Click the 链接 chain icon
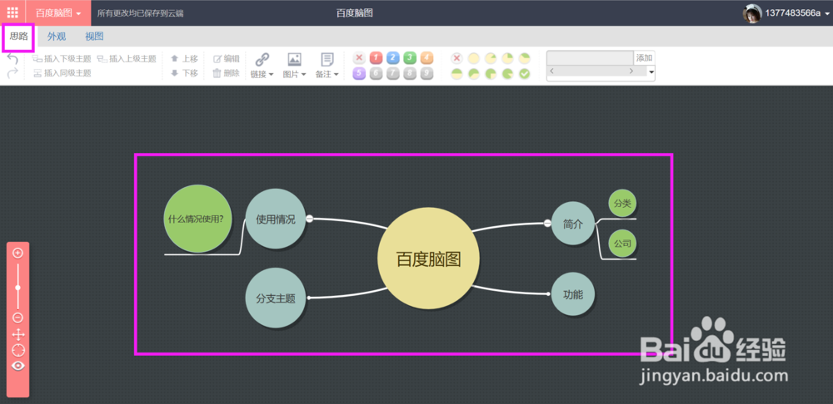Viewport: 833px width, 404px height. [x=262, y=59]
